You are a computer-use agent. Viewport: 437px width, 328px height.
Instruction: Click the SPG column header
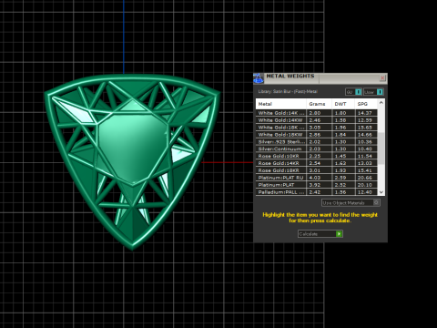point(366,104)
